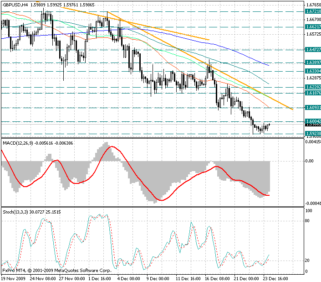
Task: Select the 1.62282 price level label
Action: pyautogui.click(x=313, y=87)
